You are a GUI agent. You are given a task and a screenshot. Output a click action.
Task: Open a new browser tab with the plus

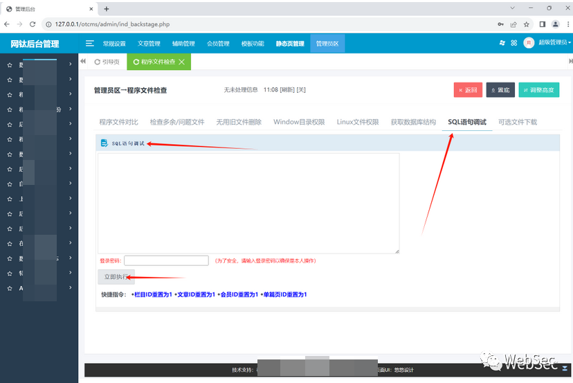(x=107, y=9)
